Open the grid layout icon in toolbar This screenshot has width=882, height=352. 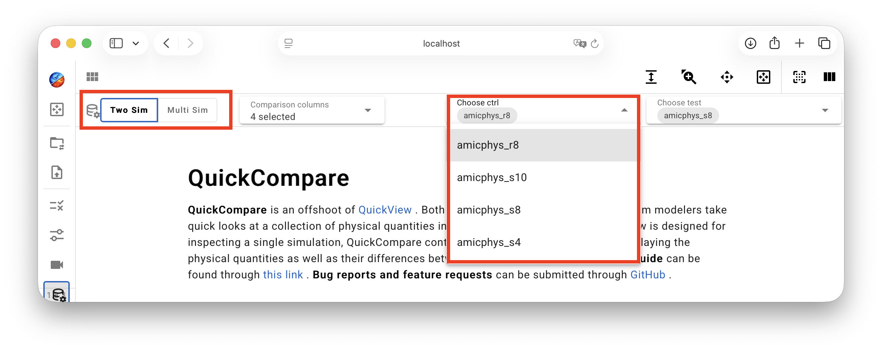(92, 77)
